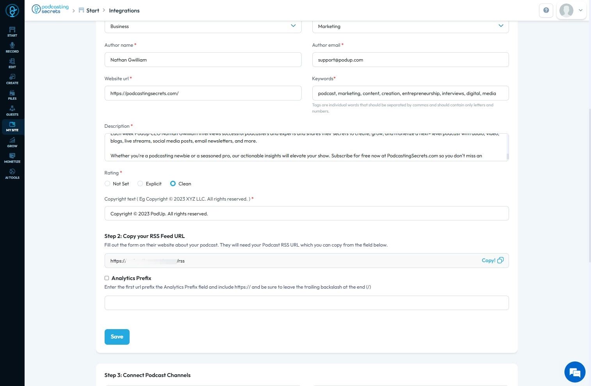Open the Guests sidebar icon
The height and width of the screenshot is (386, 591).
tap(12, 111)
